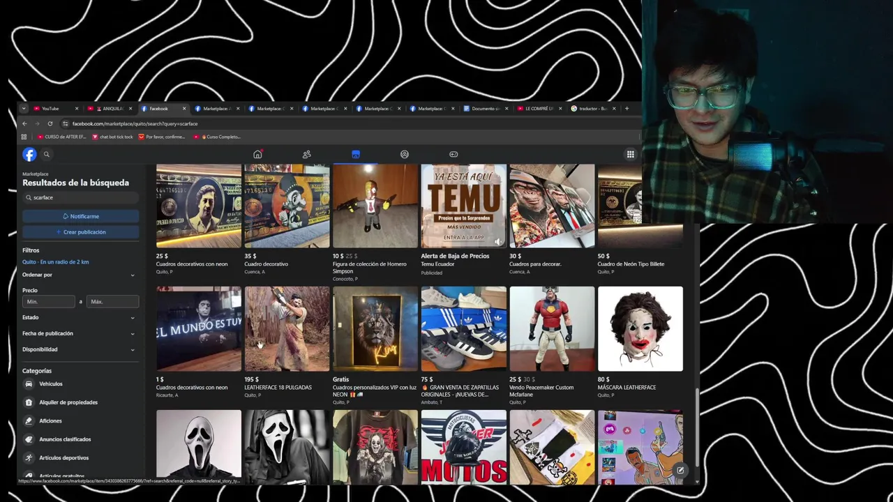Click "Cuadros para decorar." listing title
Viewport: 893px width, 502px height.
click(x=535, y=264)
